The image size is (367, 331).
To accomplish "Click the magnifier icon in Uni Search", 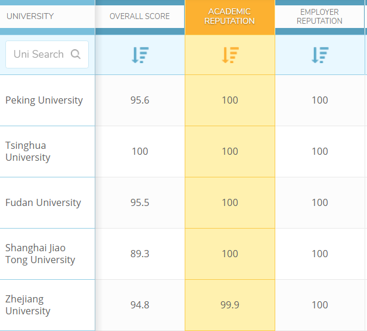I will (76, 54).
